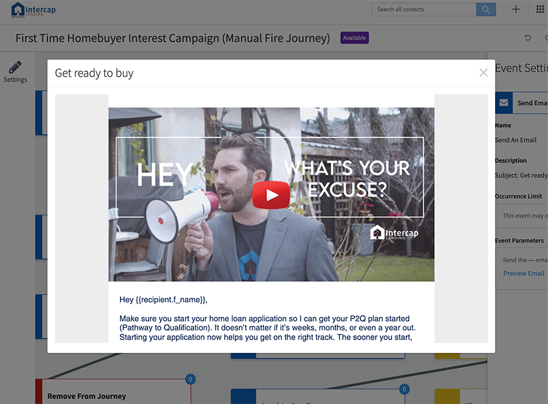Click the Preview Email link
The height and width of the screenshot is (404, 548).
[524, 273]
